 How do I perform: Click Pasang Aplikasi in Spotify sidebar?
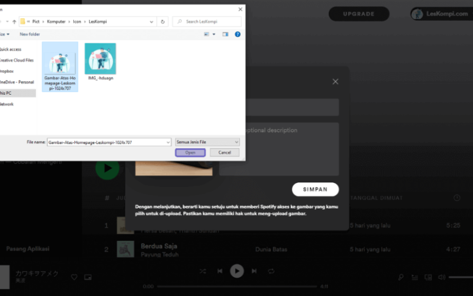tap(28, 249)
